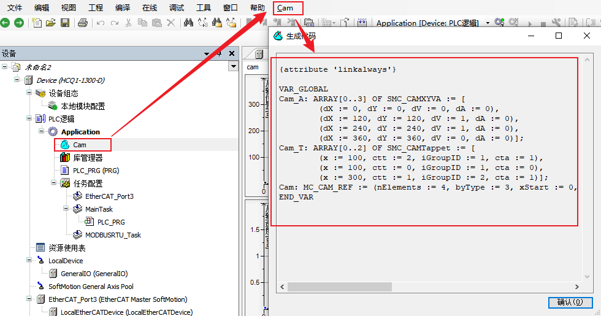
Task: Click the Delete X toolbar icon
Action: click(171, 23)
